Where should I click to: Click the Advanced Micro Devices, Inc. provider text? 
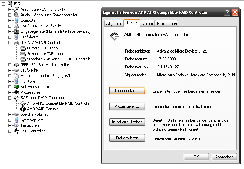tap(182, 51)
